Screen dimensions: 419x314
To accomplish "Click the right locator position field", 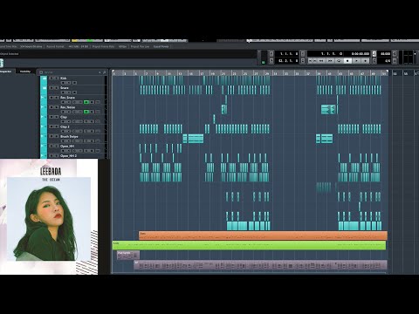I will pos(286,60).
